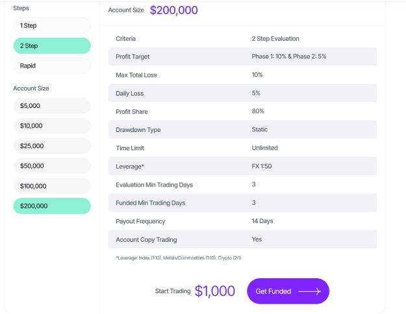This screenshot has width=406, height=314.
Task: Choose the Rapid step option
Action: tap(52, 66)
